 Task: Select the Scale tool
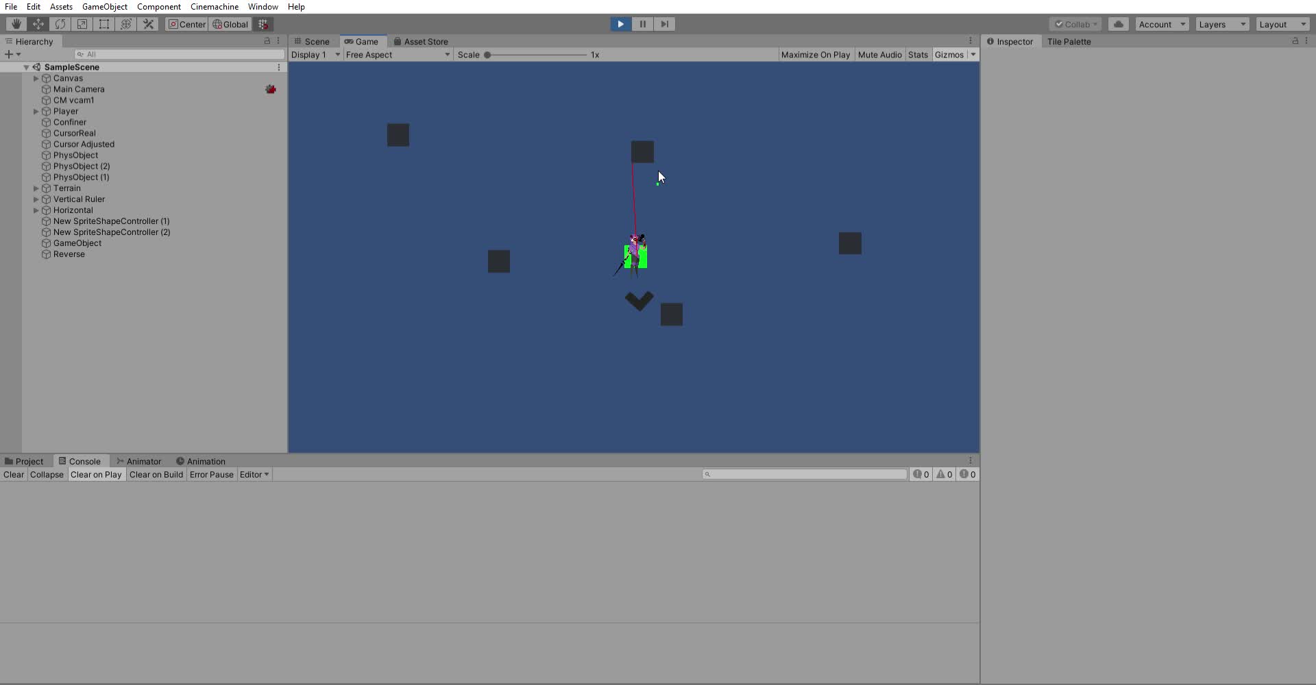tap(82, 24)
